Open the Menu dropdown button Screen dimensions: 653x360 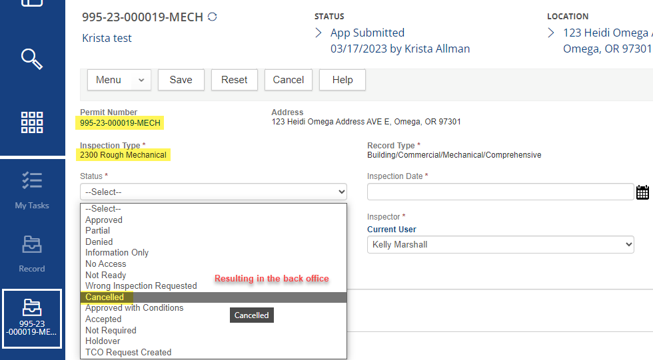(x=119, y=80)
